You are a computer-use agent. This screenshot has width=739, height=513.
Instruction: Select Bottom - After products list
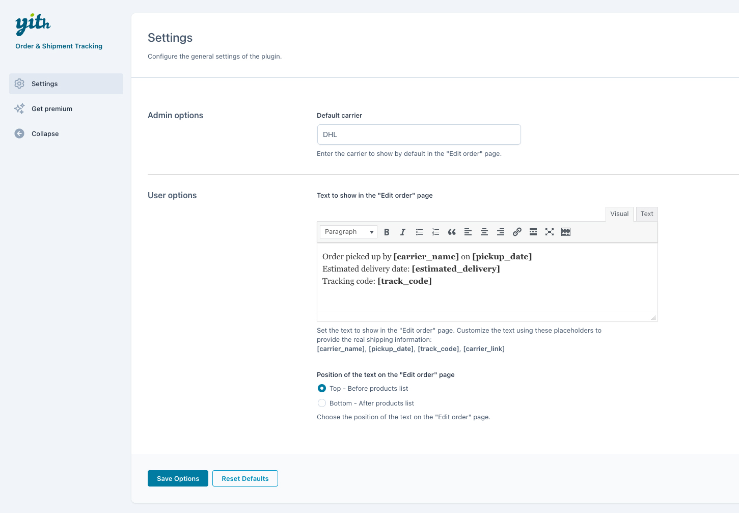point(322,403)
